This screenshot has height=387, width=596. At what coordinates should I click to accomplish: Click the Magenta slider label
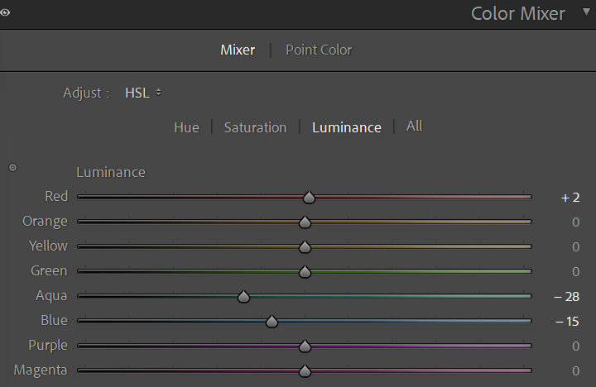pos(41,370)
